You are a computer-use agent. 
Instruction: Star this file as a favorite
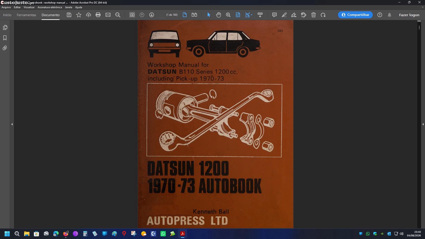tap(79, 15)
